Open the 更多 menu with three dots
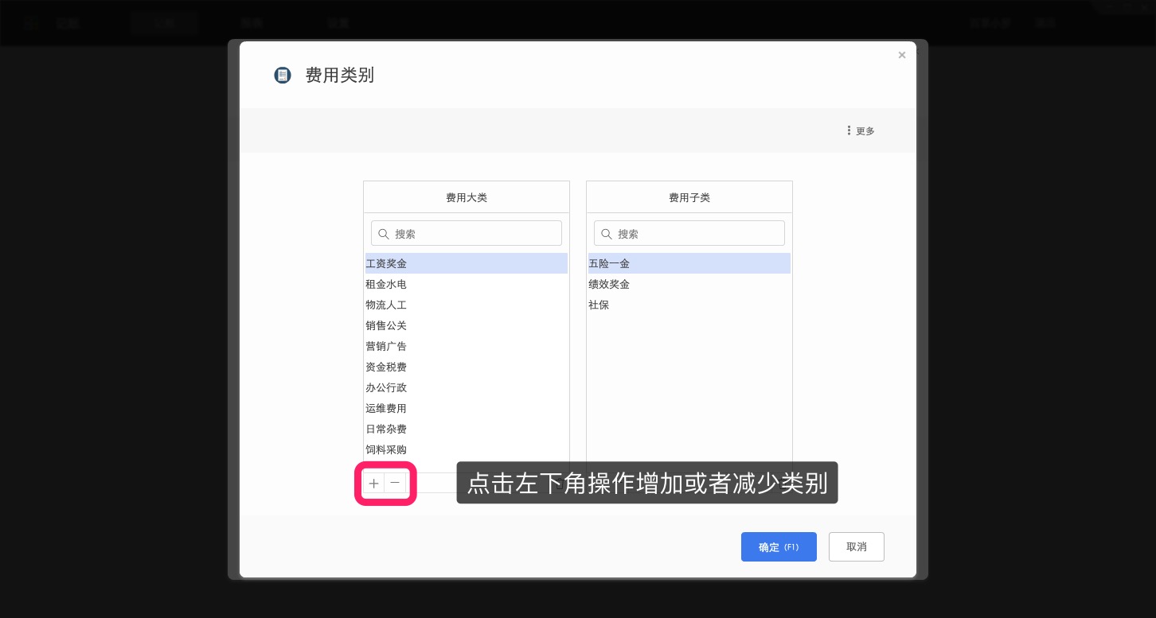The height and width of the screenshot is (618, 1156). tap(861, 130)
